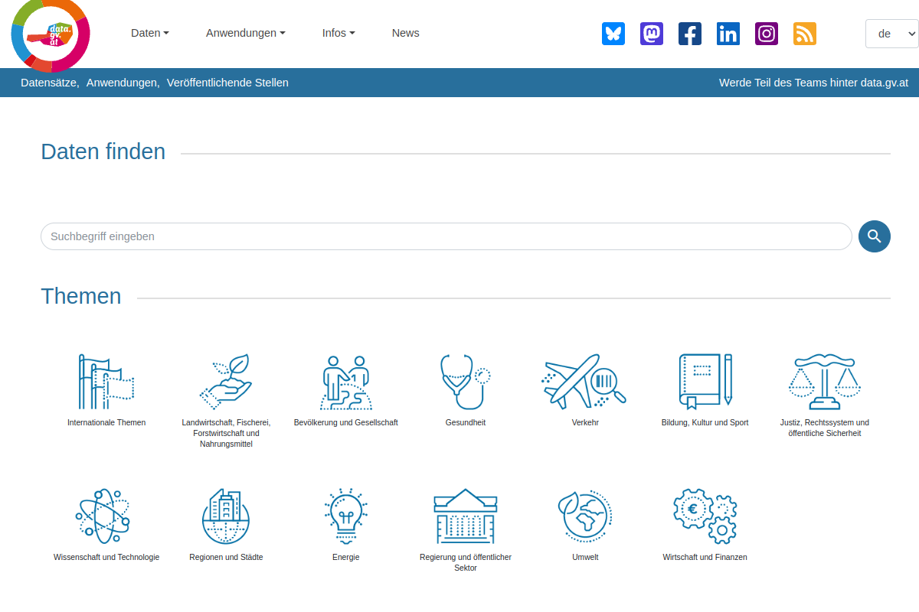This screenshot has width=919, height=612.
Task: Open the LinkedIn icon
Action: (x=728, y=34)
